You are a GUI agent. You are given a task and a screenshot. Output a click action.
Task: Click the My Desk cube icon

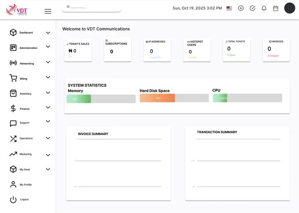click(13, 169)
